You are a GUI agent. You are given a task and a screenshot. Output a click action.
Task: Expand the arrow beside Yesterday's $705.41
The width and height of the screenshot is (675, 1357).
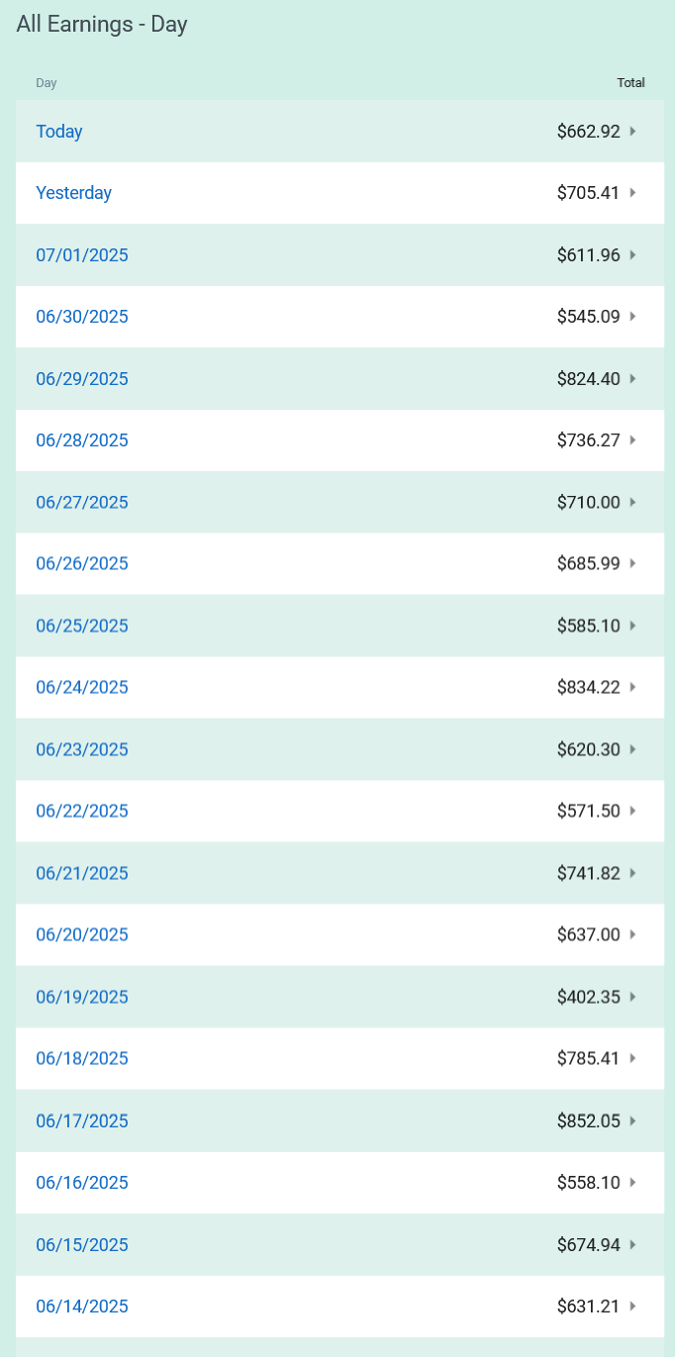[632, 193]
